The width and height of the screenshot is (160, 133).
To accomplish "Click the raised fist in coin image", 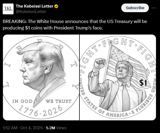I will click(x=100, y=63).
